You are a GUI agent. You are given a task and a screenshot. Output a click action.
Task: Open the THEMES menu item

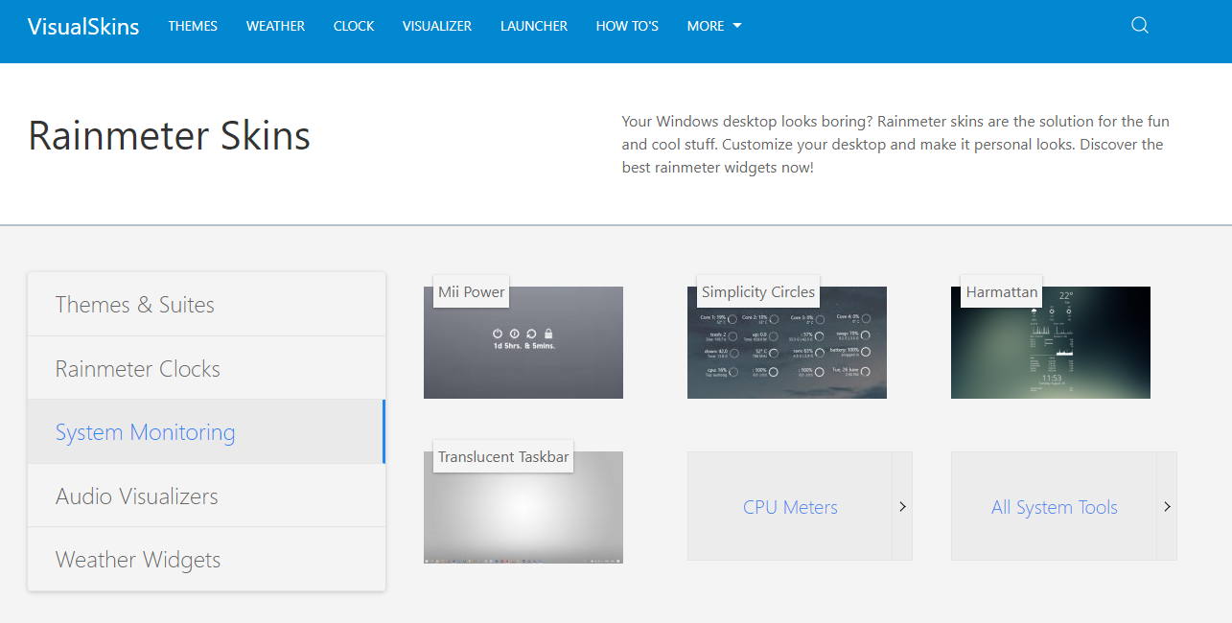point(193,26)
